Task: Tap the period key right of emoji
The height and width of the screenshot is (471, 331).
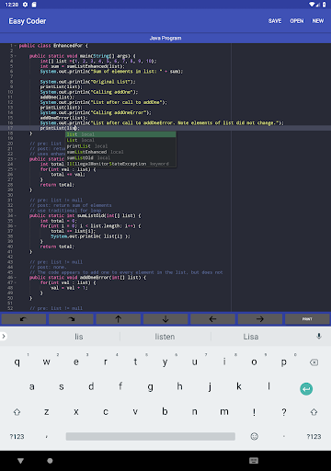Action: tap(284, 436)
